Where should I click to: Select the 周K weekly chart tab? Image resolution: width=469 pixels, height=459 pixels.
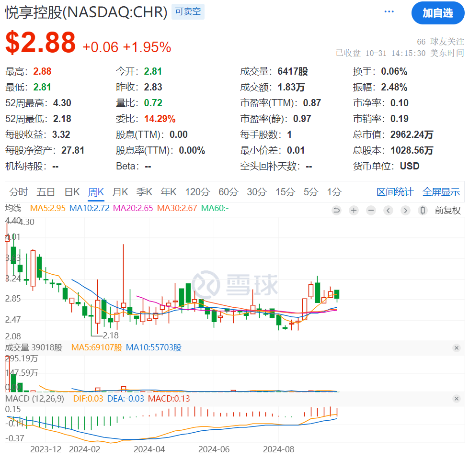pos(96,192)
